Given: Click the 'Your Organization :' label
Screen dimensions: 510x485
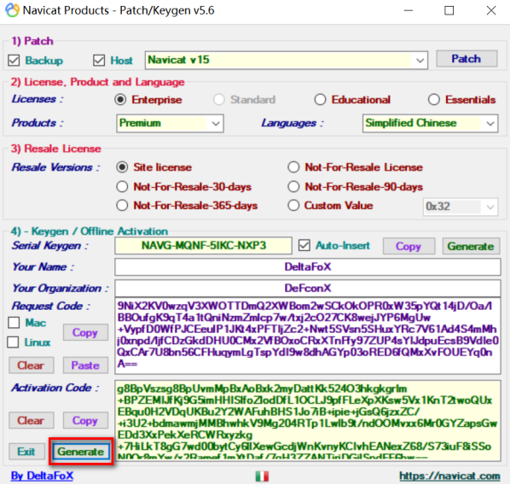Looking at the screenshot, I should pos(61,289).
